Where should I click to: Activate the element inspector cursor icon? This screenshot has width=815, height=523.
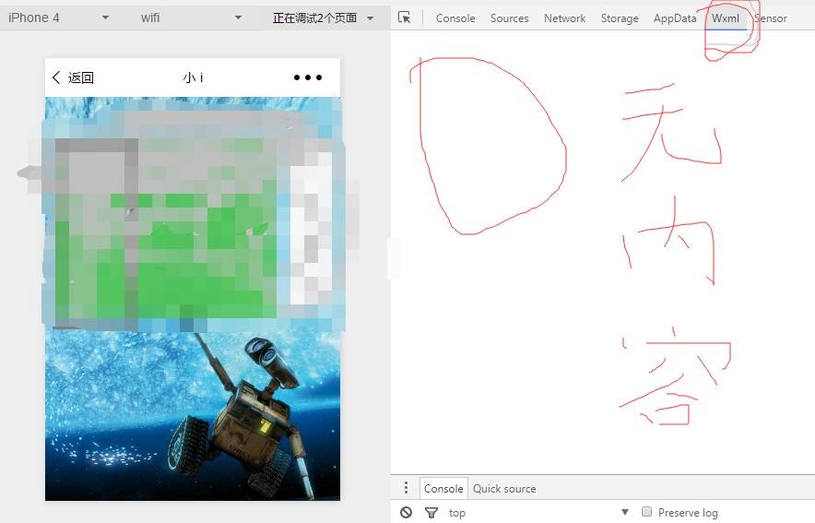click(404, 18)
